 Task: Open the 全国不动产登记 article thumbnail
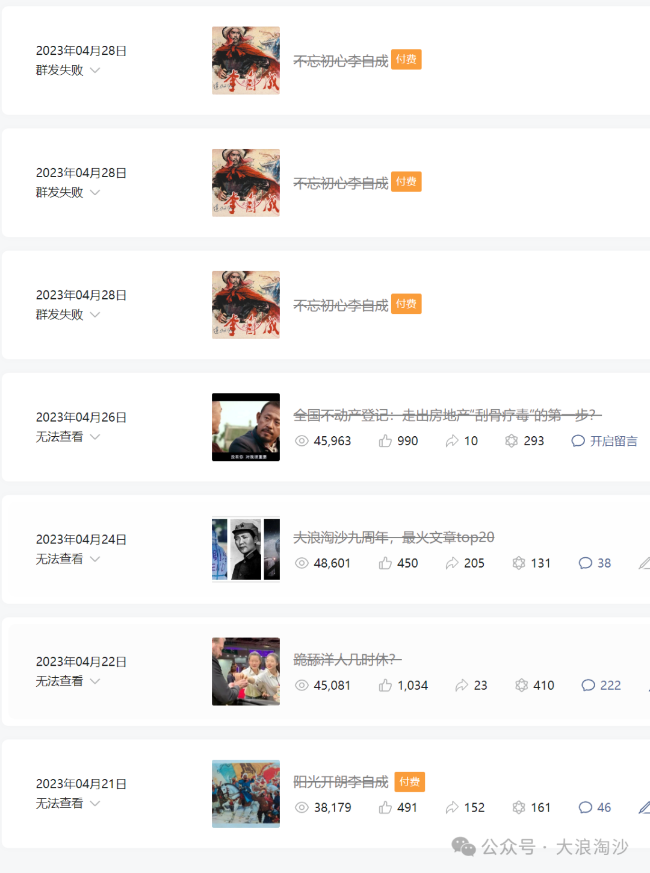[246, 427]
